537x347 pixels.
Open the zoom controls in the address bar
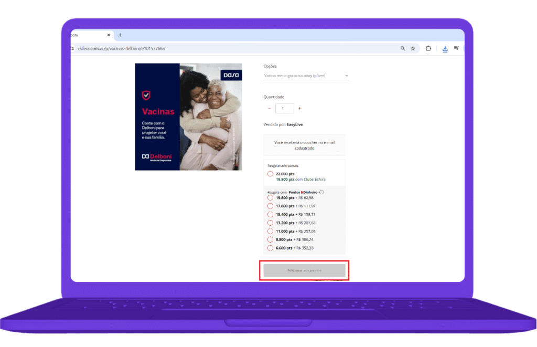point(402,48)
